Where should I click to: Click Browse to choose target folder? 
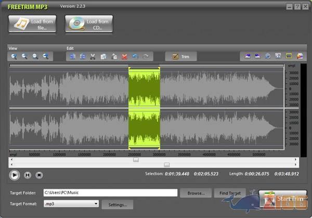196,193
